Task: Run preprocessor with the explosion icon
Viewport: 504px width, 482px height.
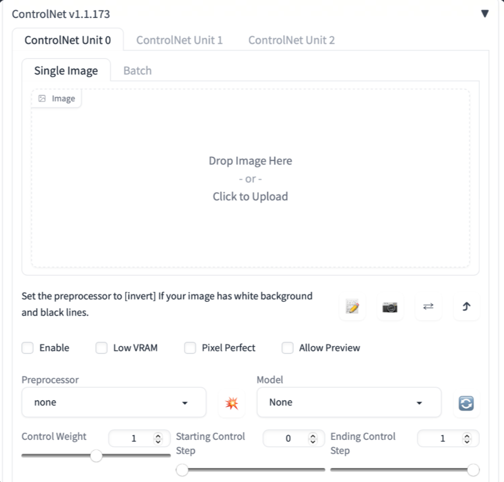Action: 231,403
